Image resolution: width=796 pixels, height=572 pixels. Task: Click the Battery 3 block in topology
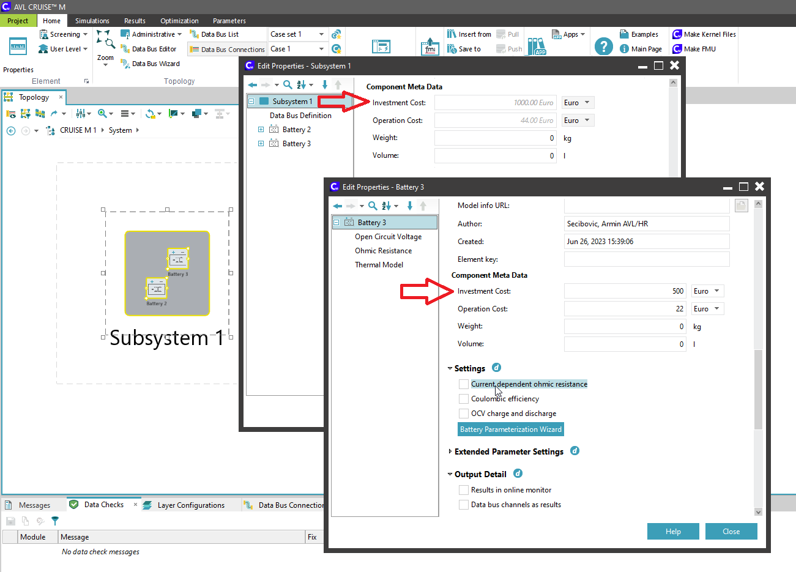pyautogui.click(x=177, y=259)
